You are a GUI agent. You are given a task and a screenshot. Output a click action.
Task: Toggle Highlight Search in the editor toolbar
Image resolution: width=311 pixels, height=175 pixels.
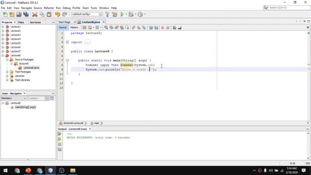tap(122, 28)
